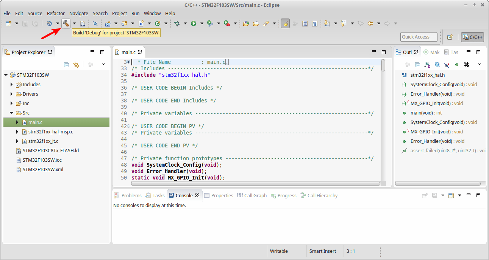Image resolution: width=489 pixels, height=260 pixels.
Task: Click the Manage Configurations icon
Action: 49,23
